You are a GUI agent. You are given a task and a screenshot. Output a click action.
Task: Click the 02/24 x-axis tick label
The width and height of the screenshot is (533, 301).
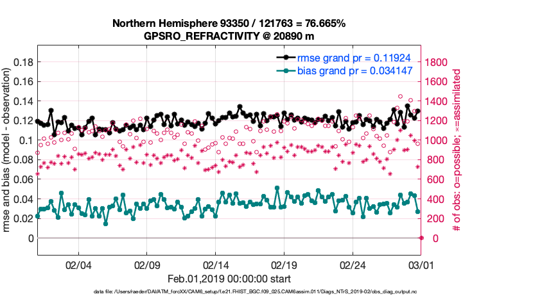[x=353, y=265]
